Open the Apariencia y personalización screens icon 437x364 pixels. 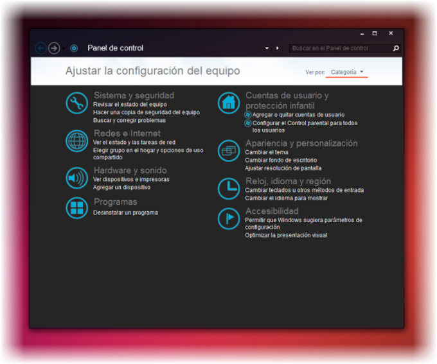coord(229,151)
